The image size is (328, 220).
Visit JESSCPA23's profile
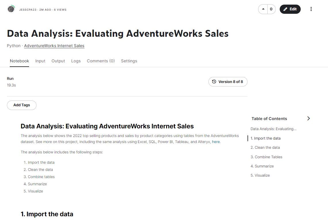(x=30, y=9)
